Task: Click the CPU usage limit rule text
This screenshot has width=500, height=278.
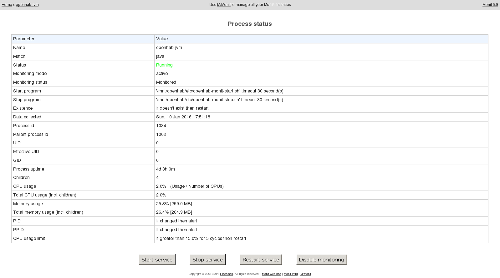Action: pos(201,238)
